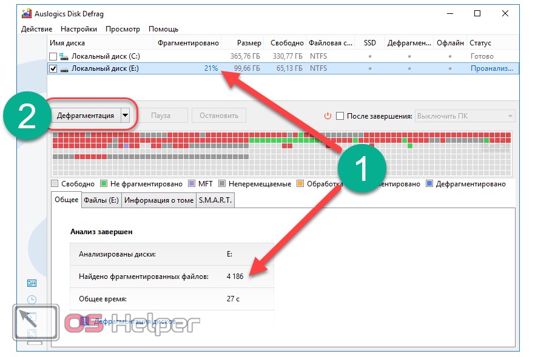
Task: Uncheck the Локальный диск (E:) checkbox
Action: click(53, 68)
